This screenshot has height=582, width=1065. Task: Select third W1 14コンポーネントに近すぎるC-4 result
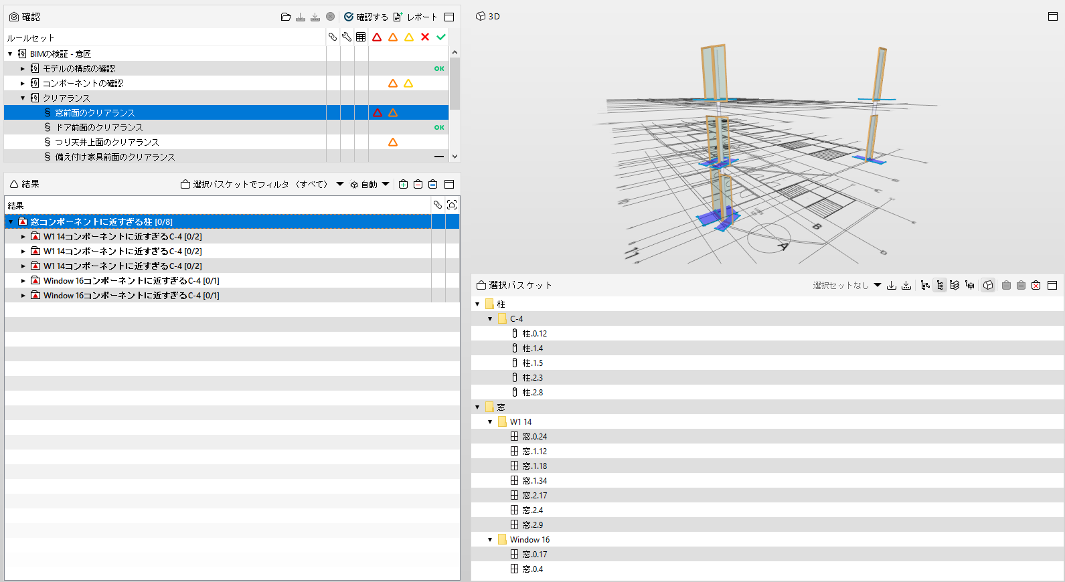232,266
